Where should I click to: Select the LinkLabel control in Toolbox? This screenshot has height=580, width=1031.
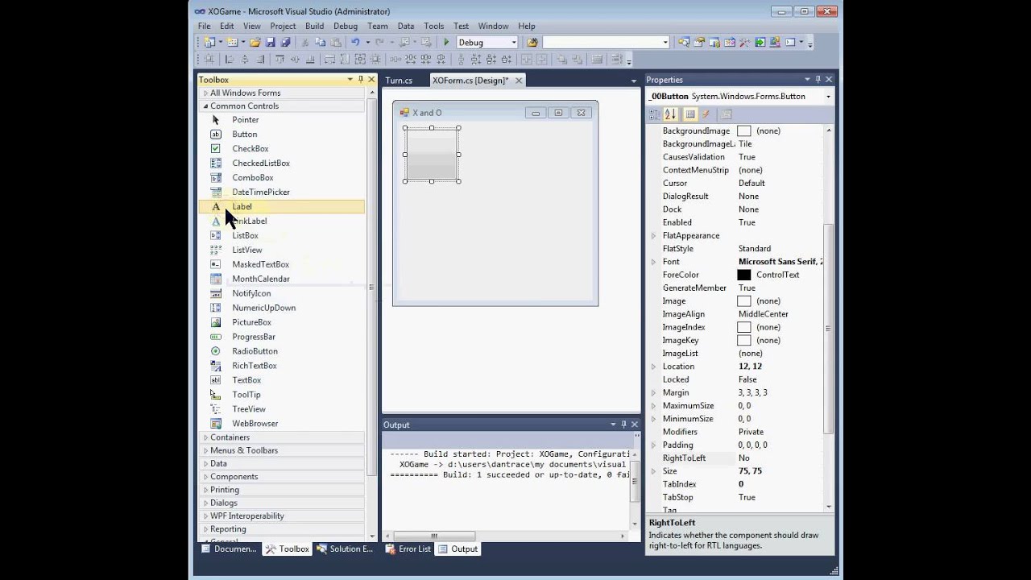pyautogui.click(x=282, y=222)
